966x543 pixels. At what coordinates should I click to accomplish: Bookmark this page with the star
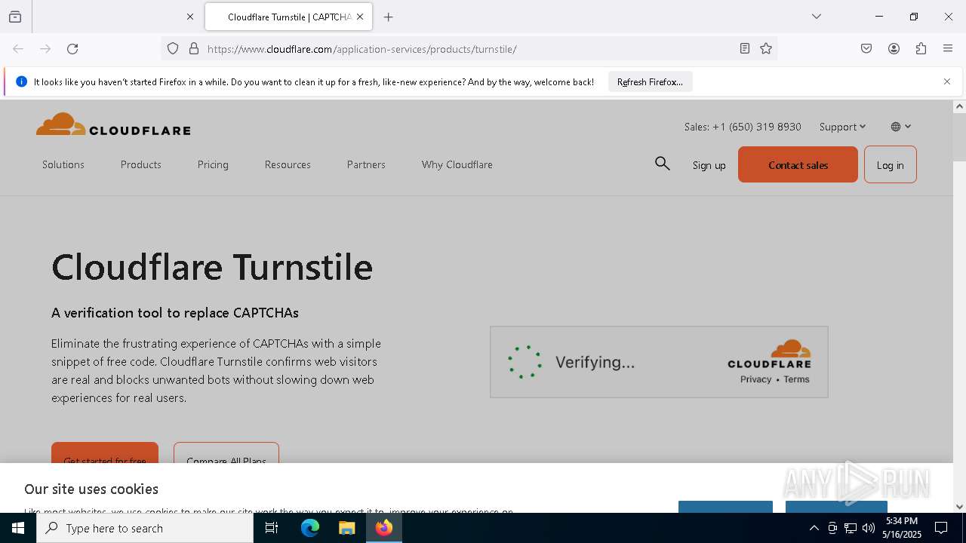(766, 49)
